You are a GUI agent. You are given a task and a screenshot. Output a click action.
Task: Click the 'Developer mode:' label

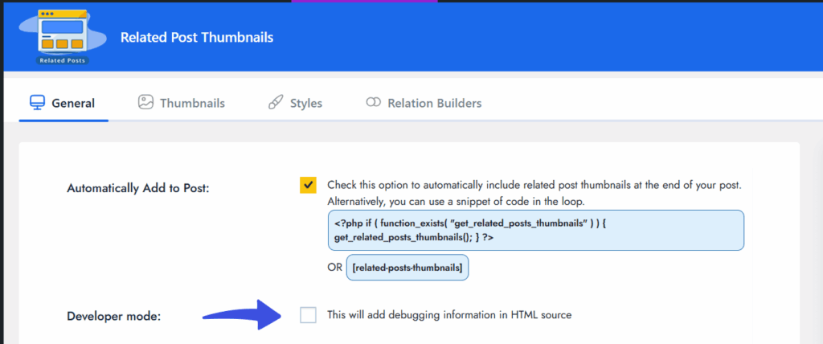[x=114, y=317]
